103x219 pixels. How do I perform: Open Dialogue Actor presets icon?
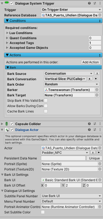(x=95, y=130)
